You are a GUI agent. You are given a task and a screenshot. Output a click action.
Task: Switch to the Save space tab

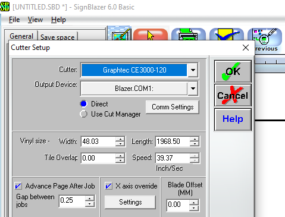tap(58, 37)
